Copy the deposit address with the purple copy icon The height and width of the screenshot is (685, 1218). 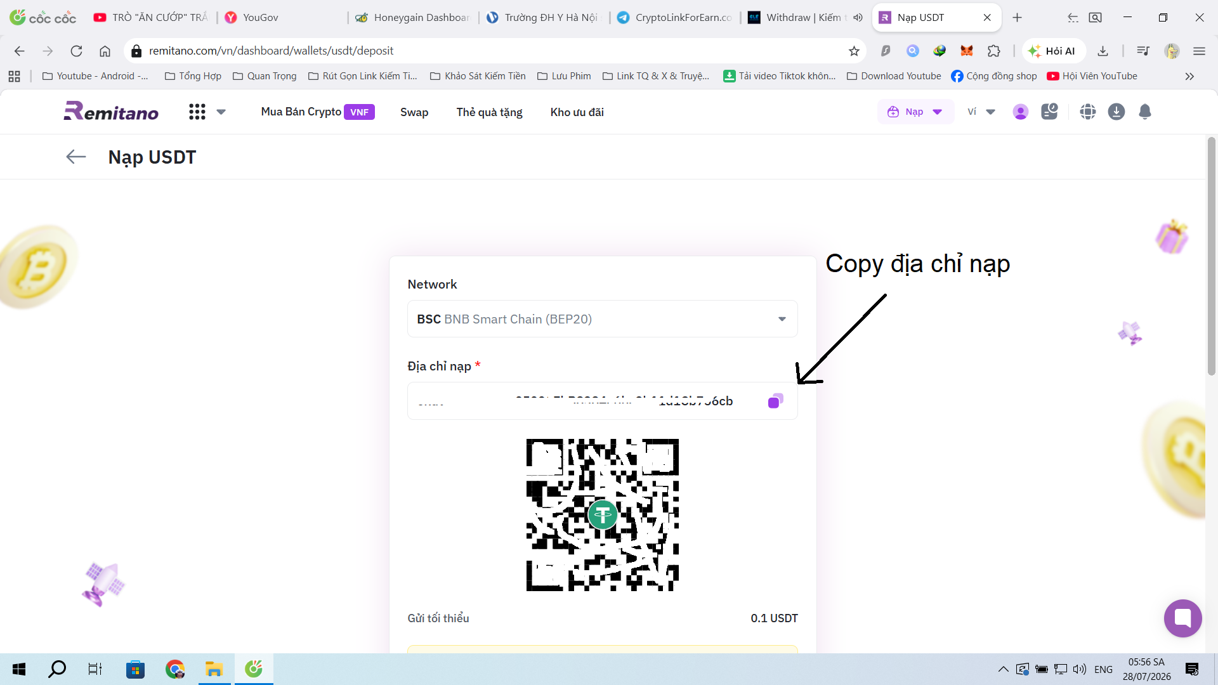[x=775, y=401]
